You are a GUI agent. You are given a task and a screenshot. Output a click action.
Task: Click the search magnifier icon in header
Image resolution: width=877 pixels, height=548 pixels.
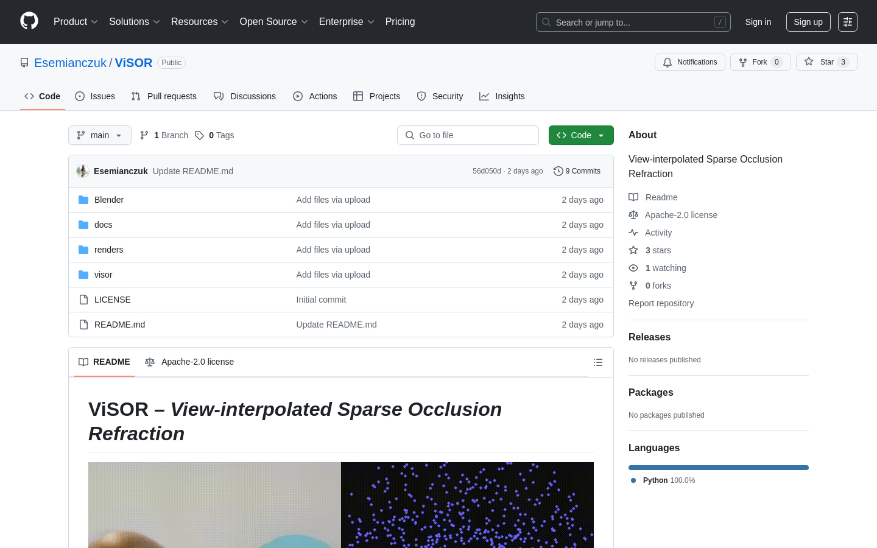pyautogui.click(x=546, y=22)
